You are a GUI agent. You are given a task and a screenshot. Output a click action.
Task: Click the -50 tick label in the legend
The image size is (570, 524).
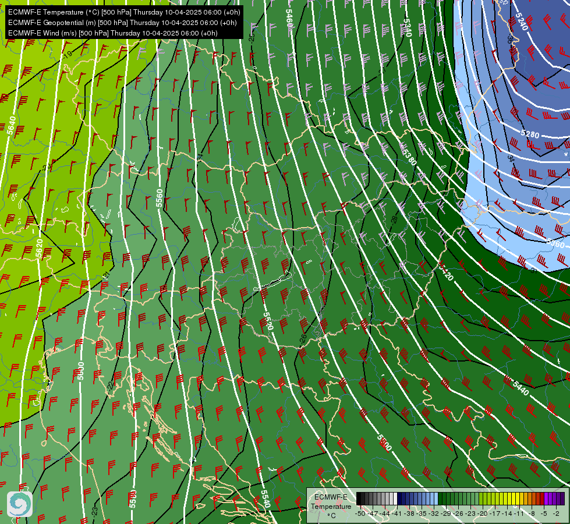[x=360, y=514]
